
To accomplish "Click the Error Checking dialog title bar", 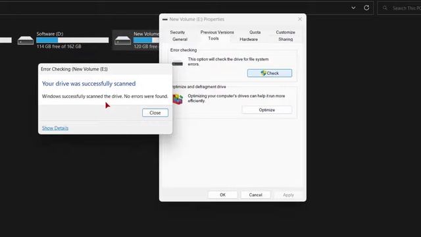I will click(x=105, y=69).
